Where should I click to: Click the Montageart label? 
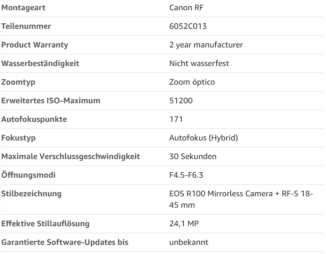click(x=23, y=8)
